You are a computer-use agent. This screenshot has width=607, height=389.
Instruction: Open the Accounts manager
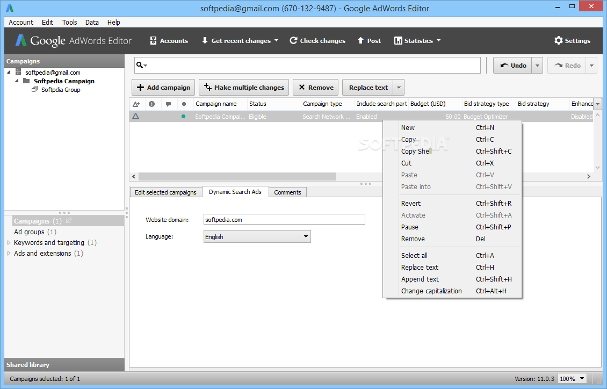(169, 41)
